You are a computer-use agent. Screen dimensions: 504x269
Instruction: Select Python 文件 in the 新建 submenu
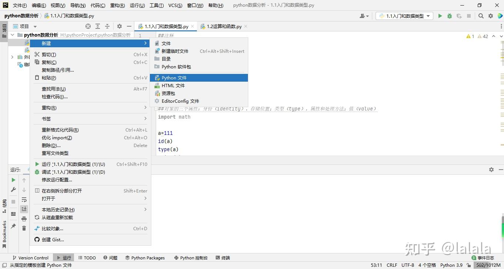[x=199, y=78]
